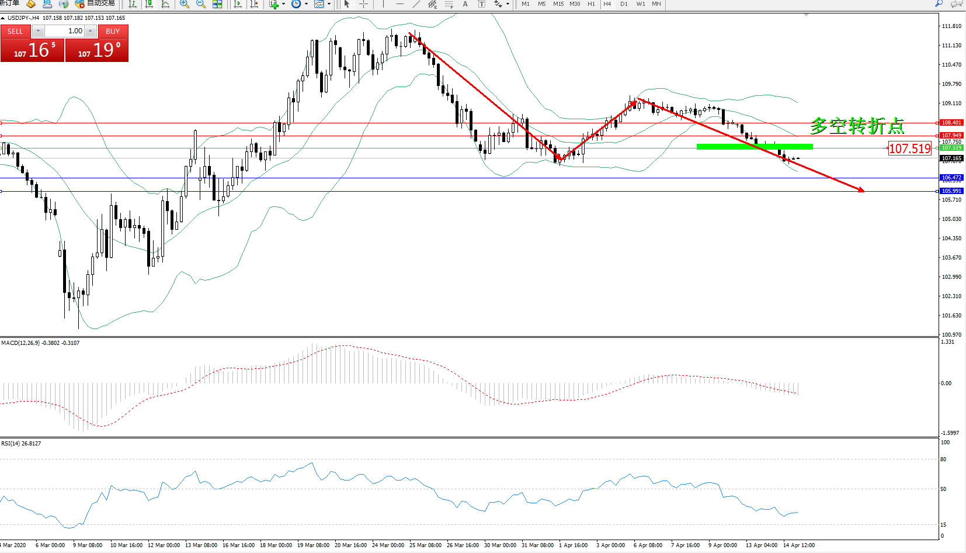Click the SELL button
The width and height of the screenshot is (966, 553).
(15, 32)
